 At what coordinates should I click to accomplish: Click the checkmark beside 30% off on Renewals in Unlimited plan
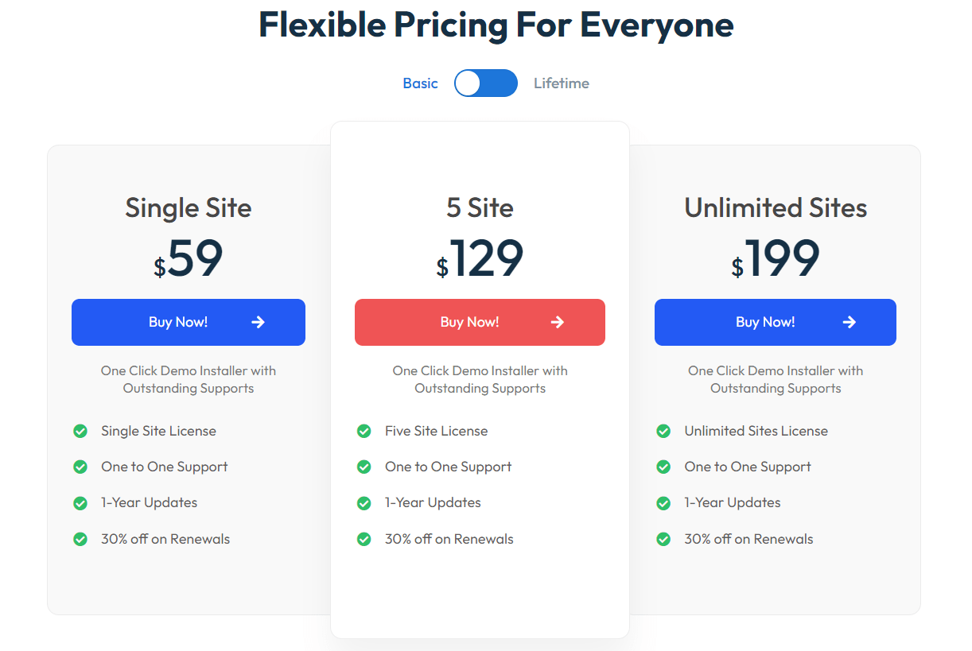pyautogui.click(x=663, y=539)
